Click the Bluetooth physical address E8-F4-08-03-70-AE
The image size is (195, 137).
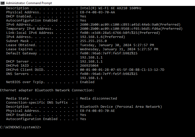click(x=98, y=111)
